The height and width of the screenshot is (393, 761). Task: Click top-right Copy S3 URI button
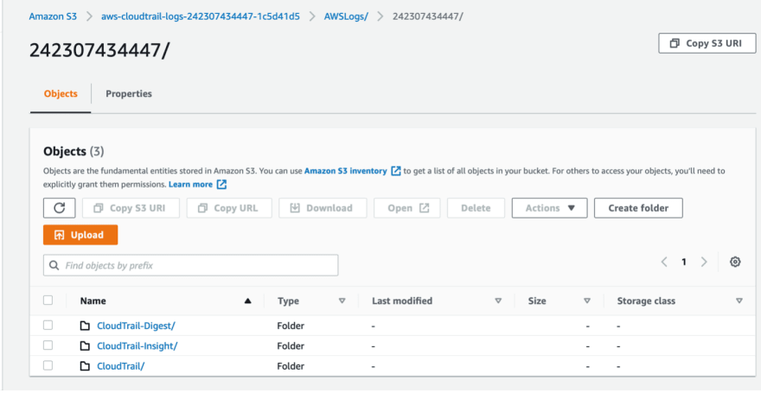(x=707, y=43)
